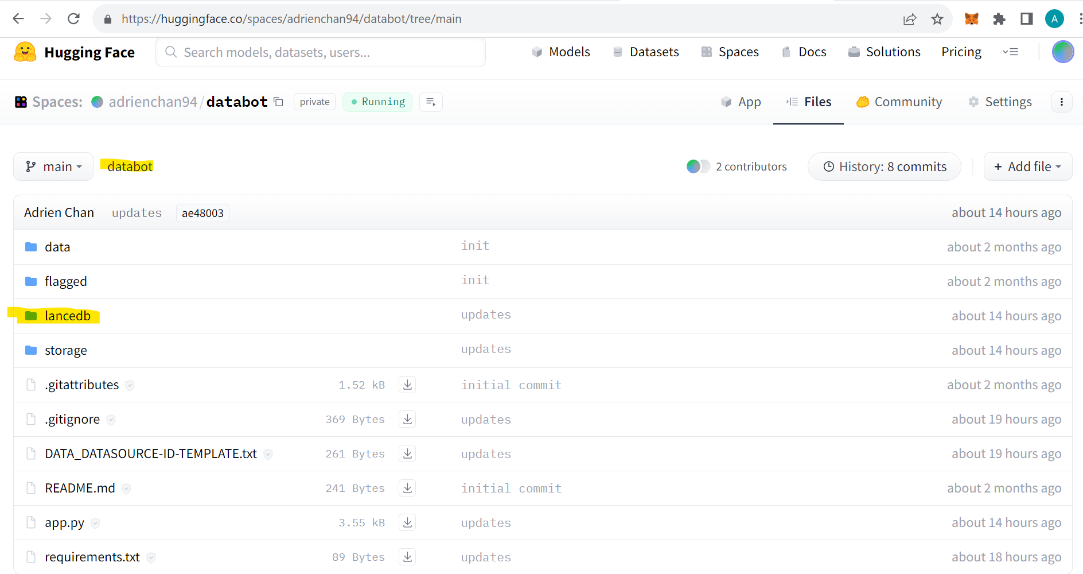The width and height of the screenshot is (1083, 574).
Task: Open the three-dot space options menu
Action: click(x=1062, y=102)
